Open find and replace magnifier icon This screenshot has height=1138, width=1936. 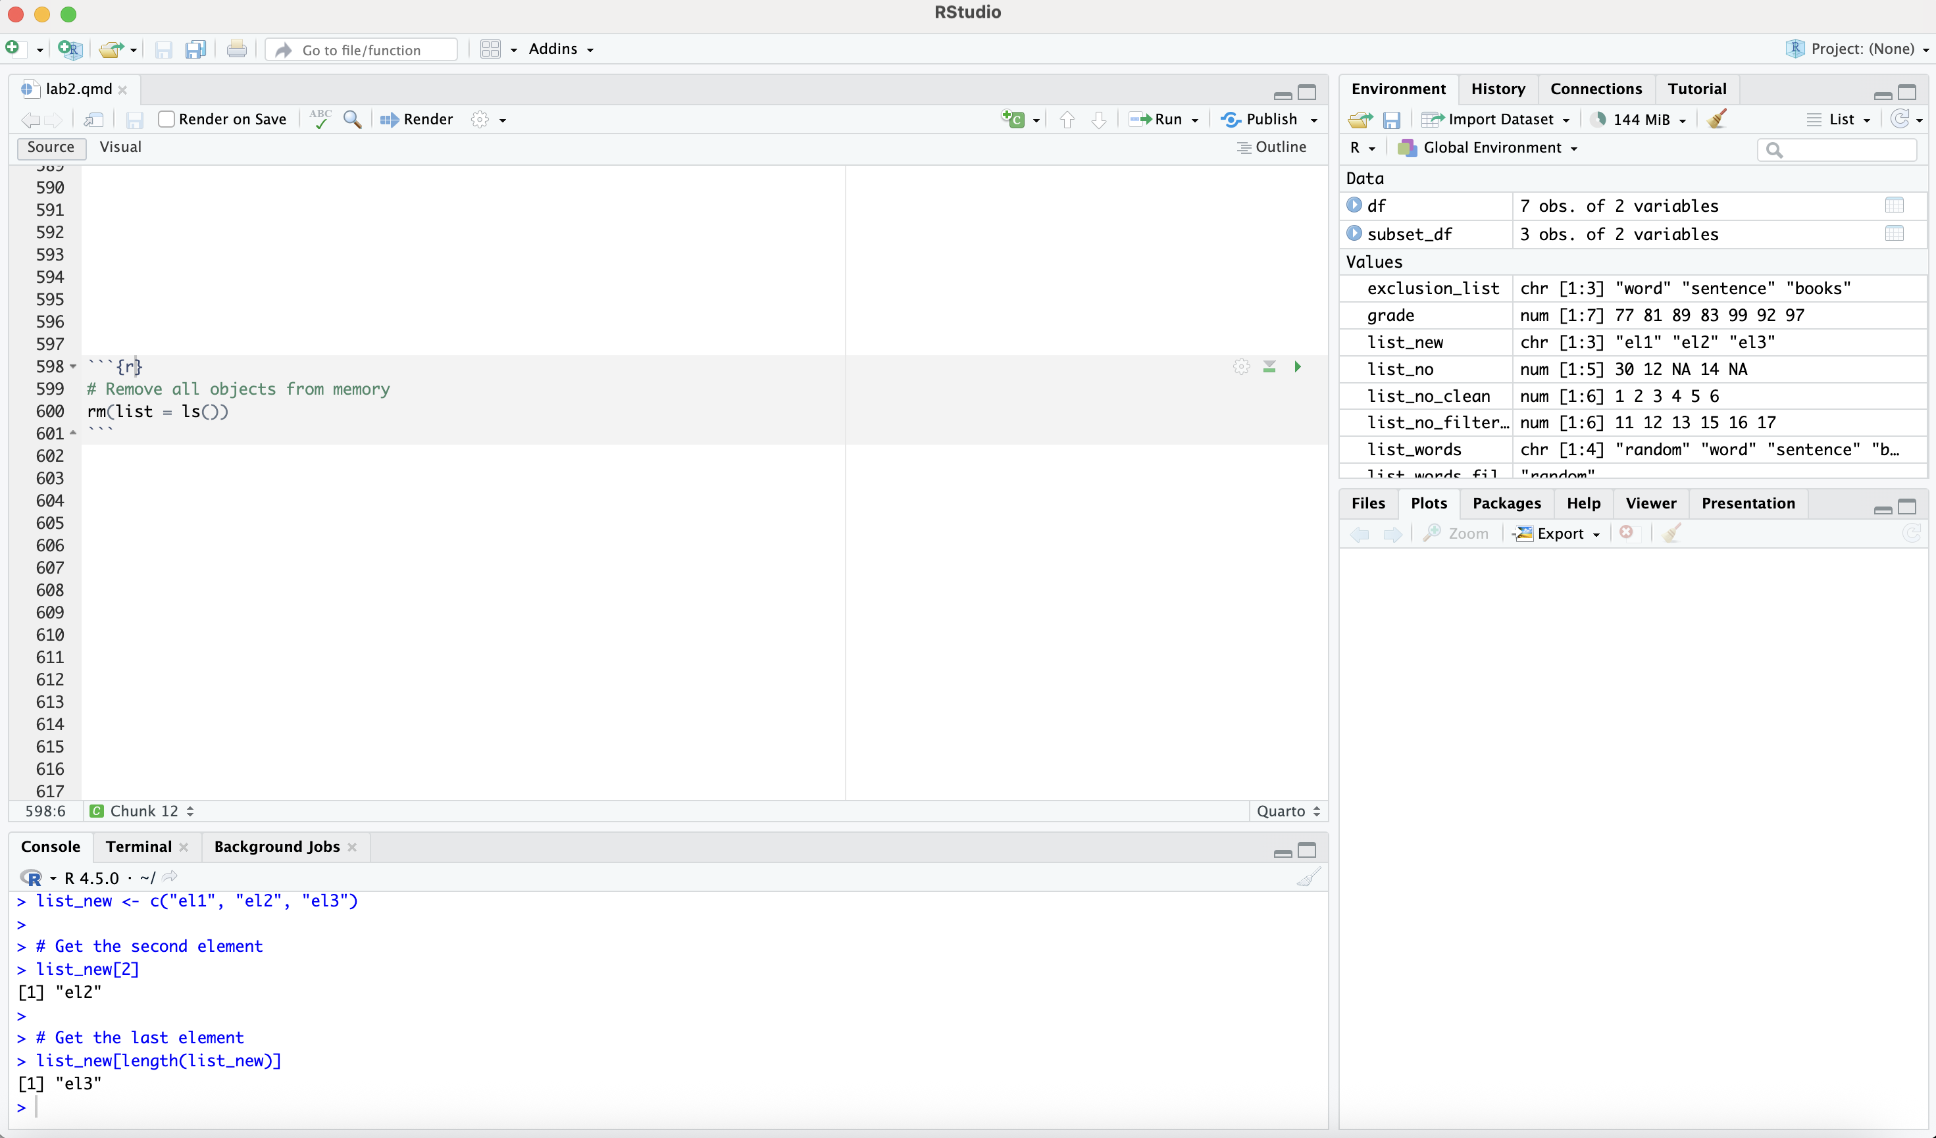click(353, 119)
